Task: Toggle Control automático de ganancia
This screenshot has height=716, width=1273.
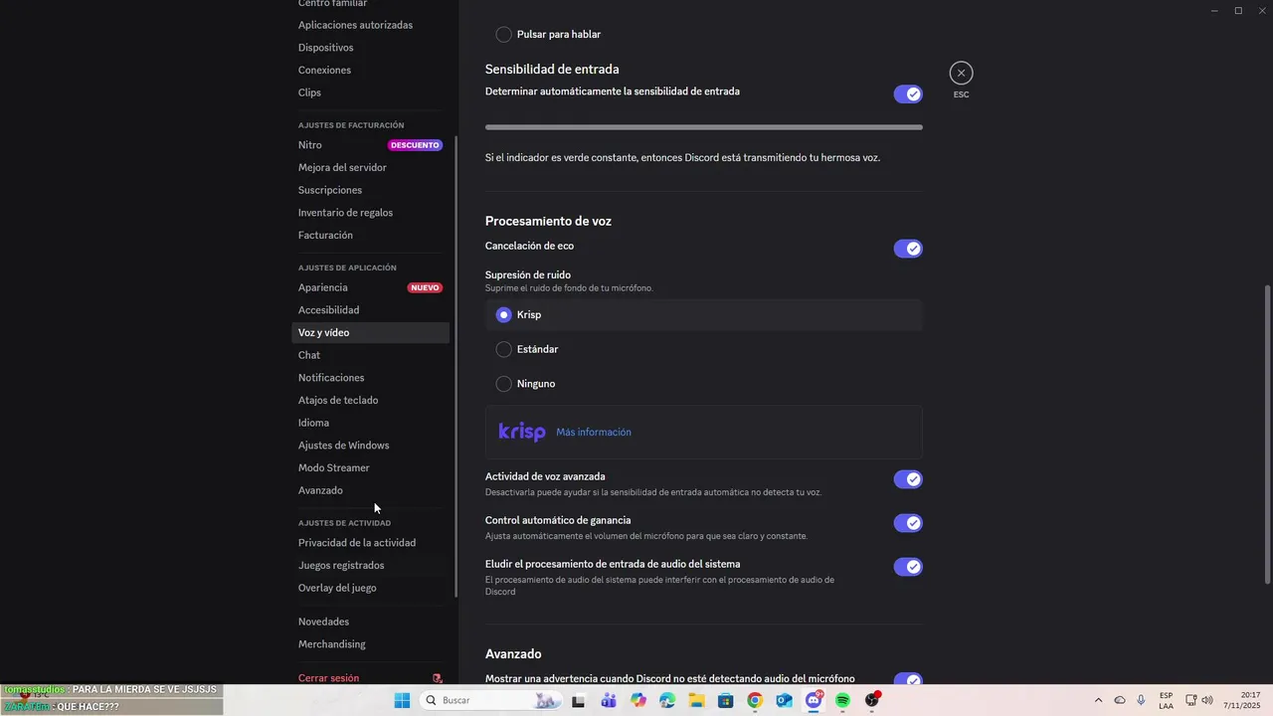Action: coord(908,523)
